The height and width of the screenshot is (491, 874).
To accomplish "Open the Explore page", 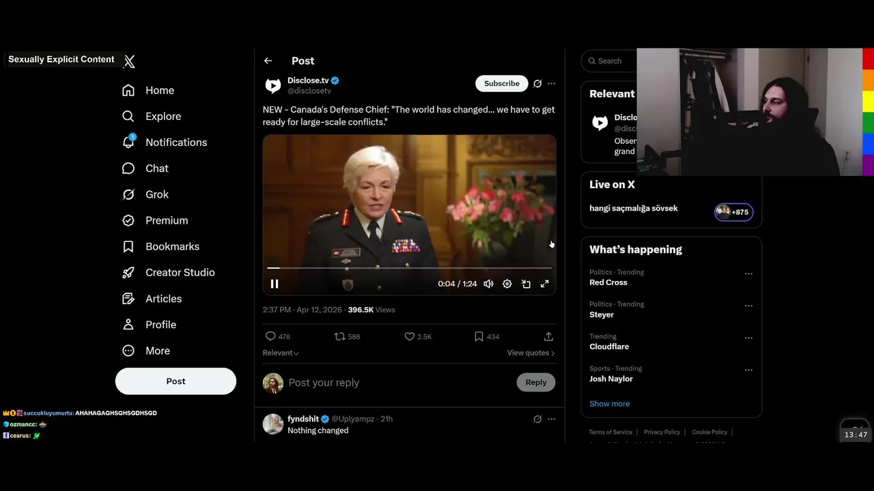I will click(152, 116).
